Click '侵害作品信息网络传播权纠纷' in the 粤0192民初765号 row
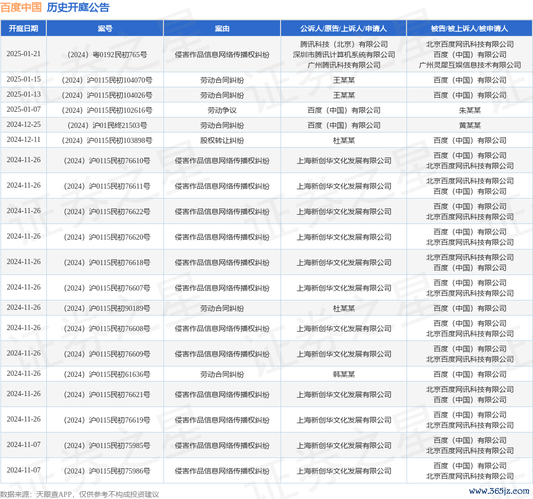The height and width of the screenshot is (499, 533). click(222, 55)
